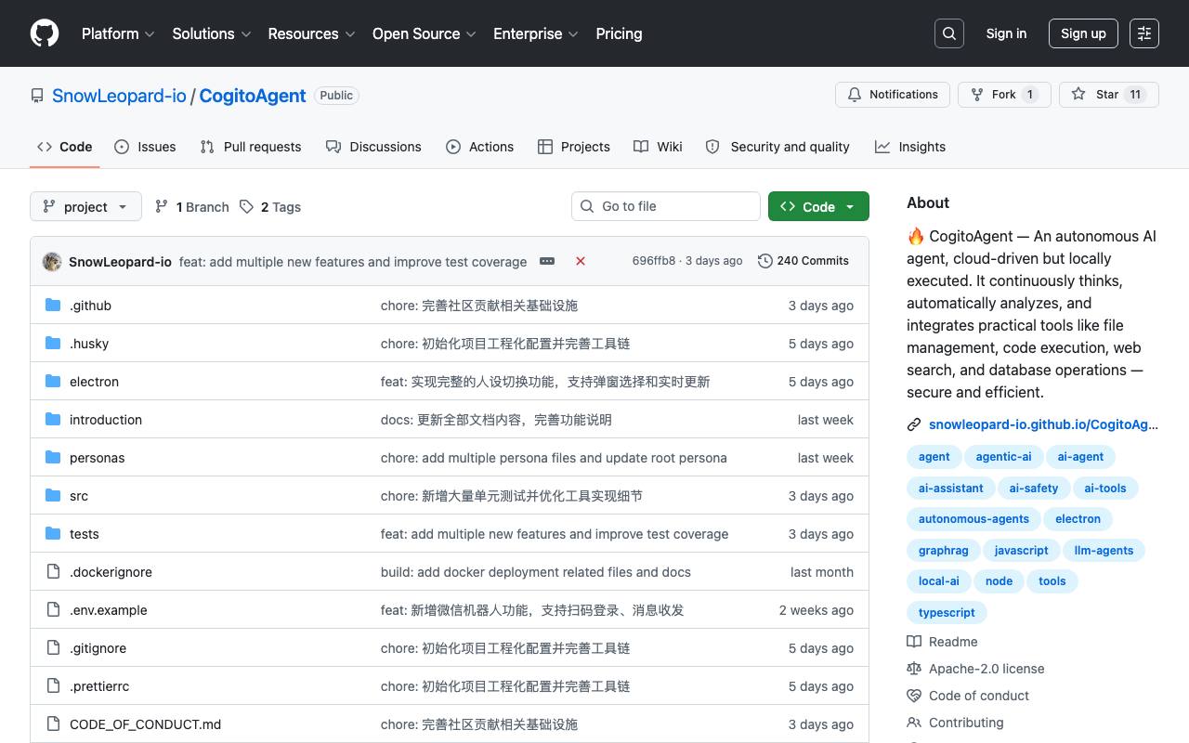Viewport: 1189px width, 743px height.
Task: Click the Pricing link
Action: click(x=619, y=33)
